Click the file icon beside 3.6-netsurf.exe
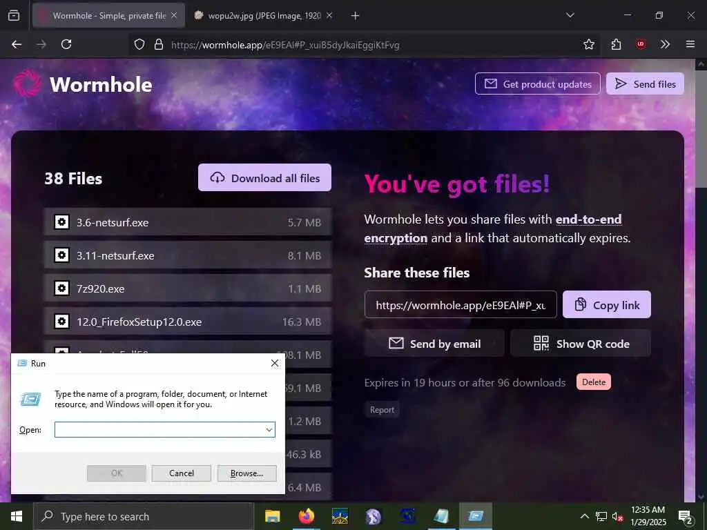 coord(61,222)
